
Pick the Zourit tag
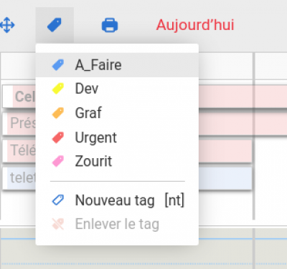[x=117, y=161]
